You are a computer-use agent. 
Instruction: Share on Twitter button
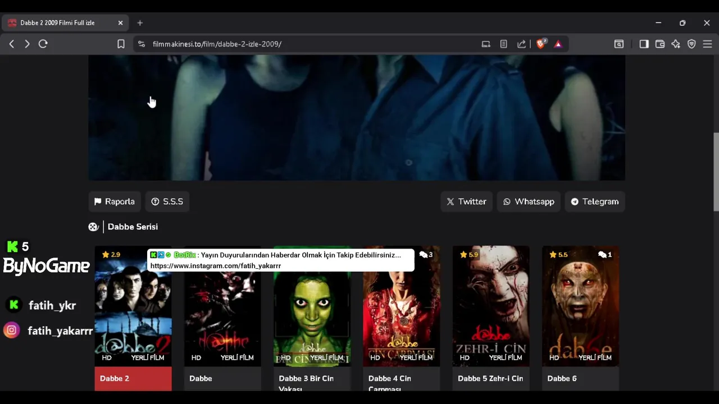466,201
